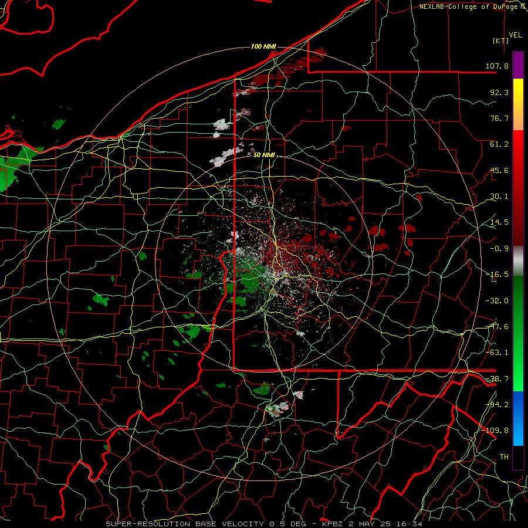Viewport: 528px width, 528px height.
Task: Click the -16.5 value on the velocity scale
Action: tap(497, 275)
